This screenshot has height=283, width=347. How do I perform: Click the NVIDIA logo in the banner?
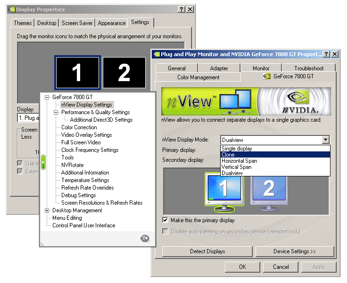[x=300, y=102]
